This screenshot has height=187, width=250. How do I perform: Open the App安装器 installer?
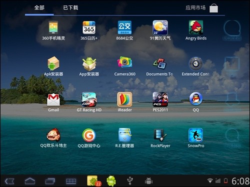click(89, 66)
